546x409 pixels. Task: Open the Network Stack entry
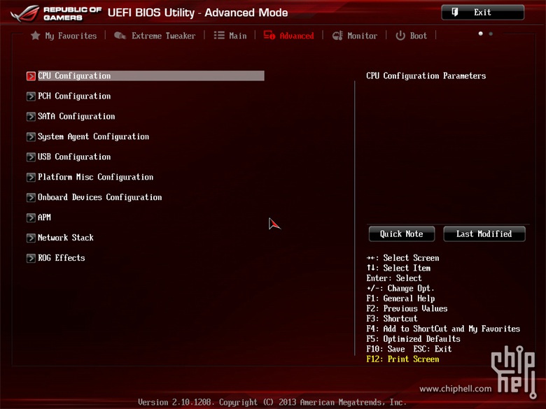click(x=66, y=238)
